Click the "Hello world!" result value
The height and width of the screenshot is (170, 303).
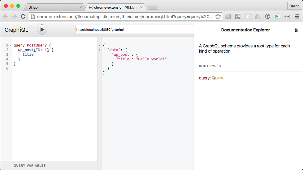151,59
